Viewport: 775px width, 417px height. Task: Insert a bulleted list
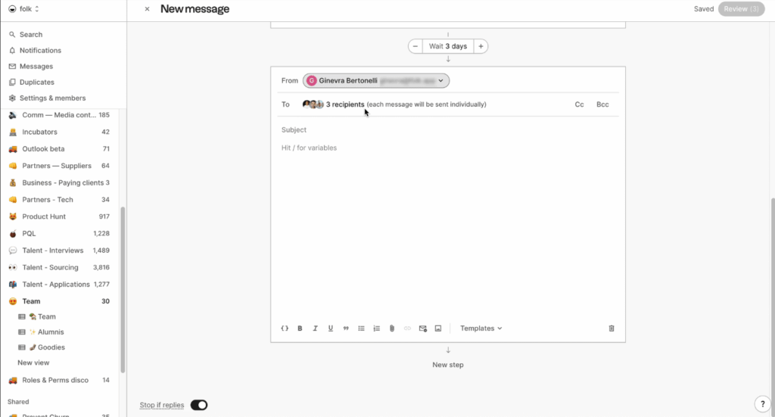(x=361, y=328)
